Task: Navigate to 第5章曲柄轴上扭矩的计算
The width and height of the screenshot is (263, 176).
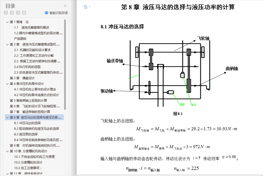Action: click(x=28, y=100)
